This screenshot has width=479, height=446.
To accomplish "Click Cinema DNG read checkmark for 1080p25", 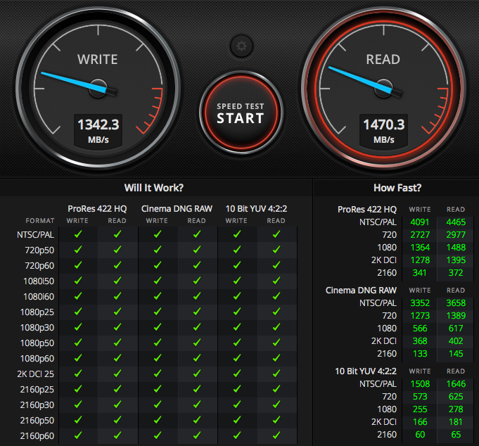I will coord(197,311).
